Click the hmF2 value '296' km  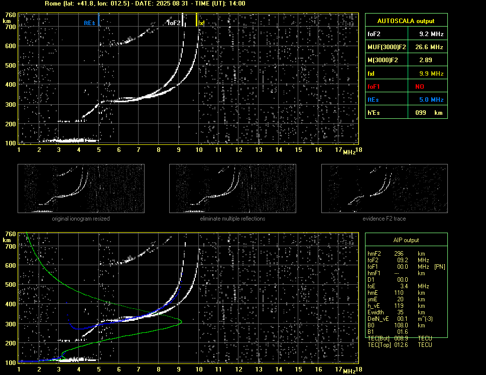coord(399,254)
